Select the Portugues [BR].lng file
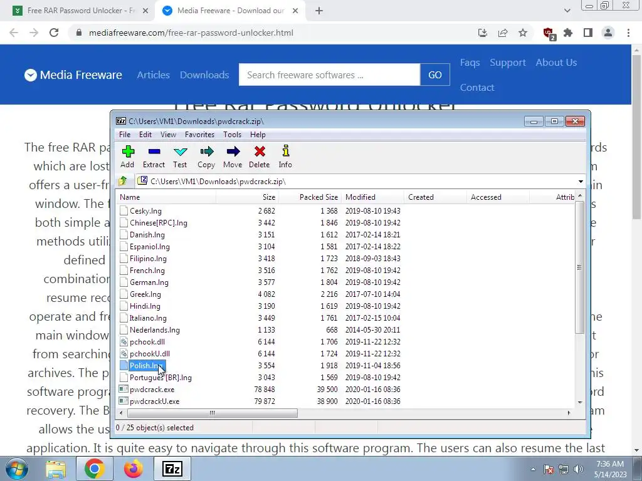 (160, 378)
